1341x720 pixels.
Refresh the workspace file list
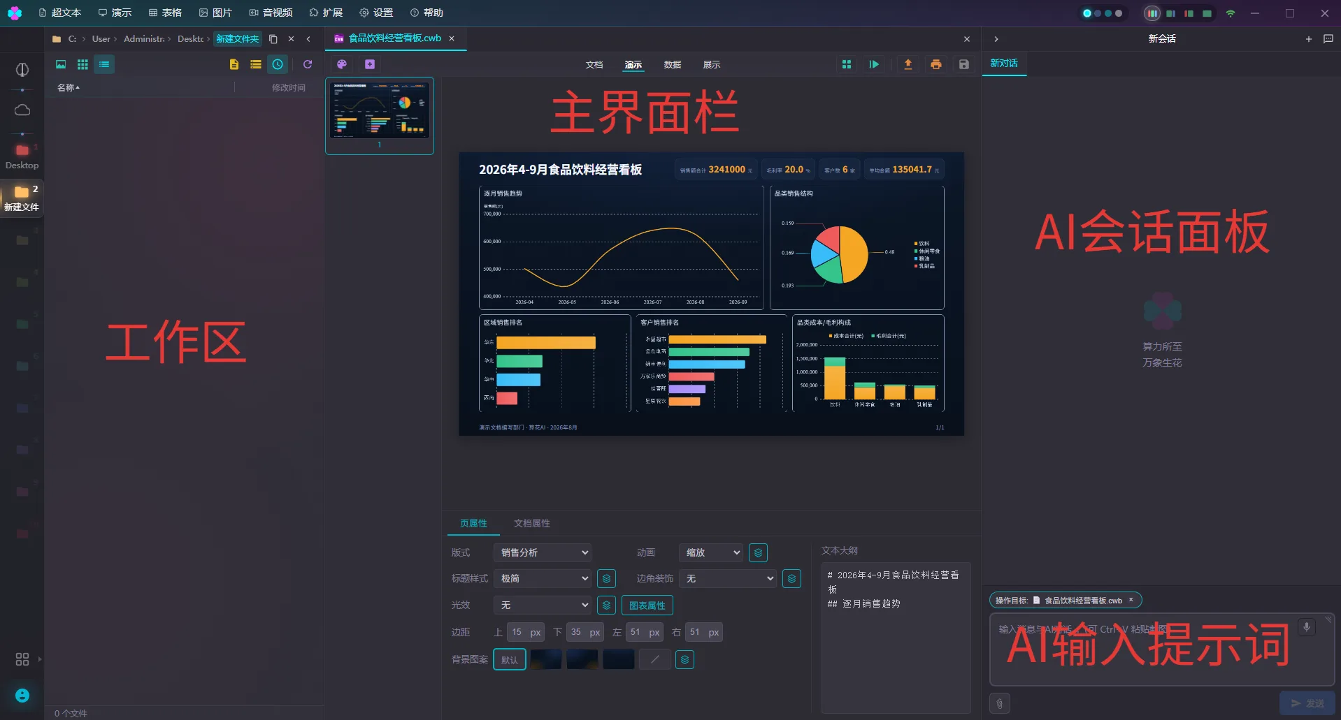(308, 64)
